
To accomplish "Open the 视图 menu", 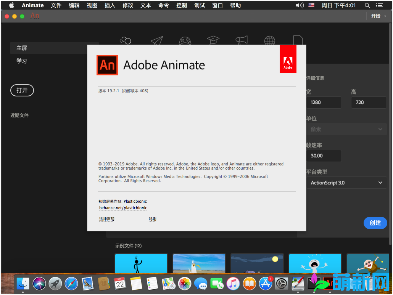I will (x=92, y=5).
